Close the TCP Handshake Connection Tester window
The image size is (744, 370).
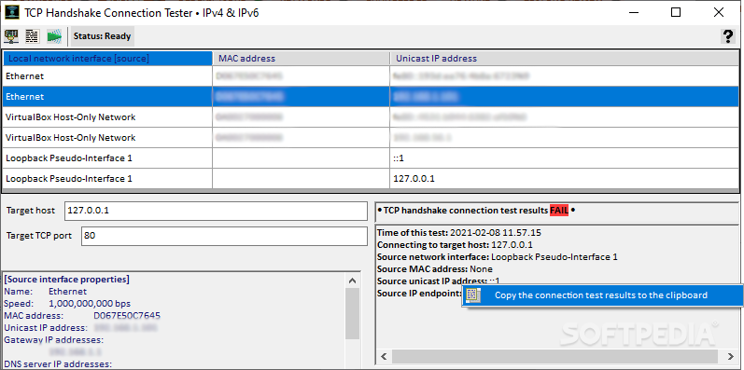719,12
